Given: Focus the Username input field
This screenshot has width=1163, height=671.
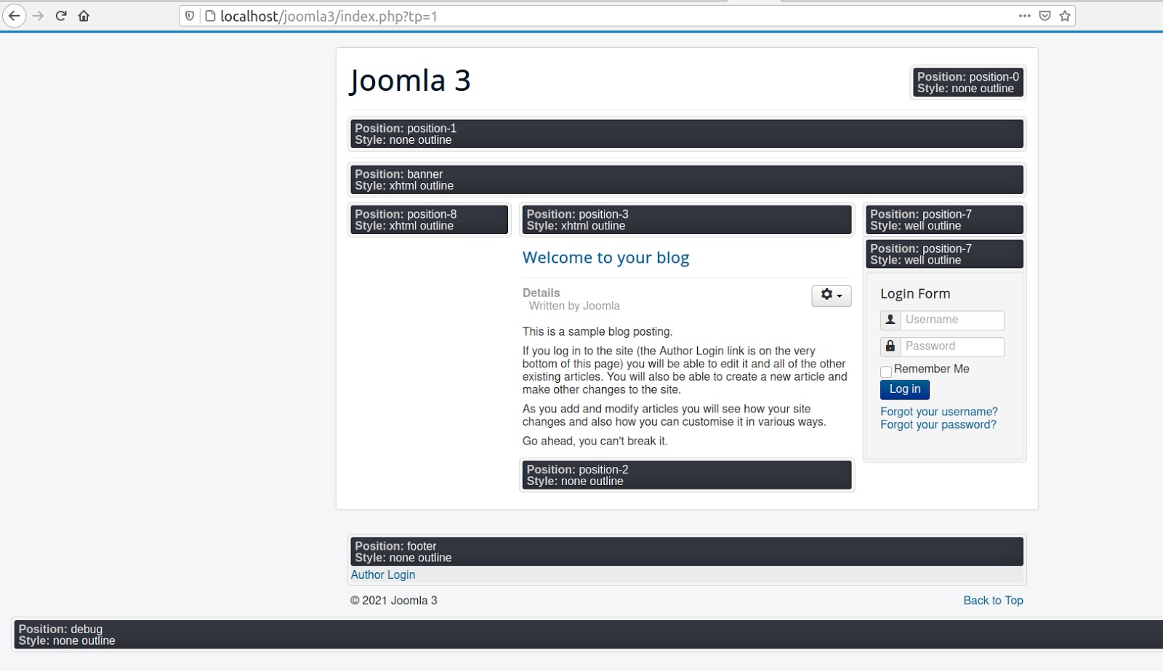Looking at the screenshot, I should 952,320.
